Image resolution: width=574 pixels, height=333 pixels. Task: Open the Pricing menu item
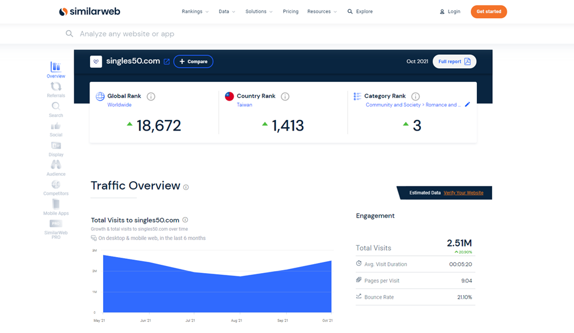click(290, 12)
